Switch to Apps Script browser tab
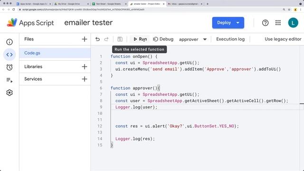304x171 pixels. pos(33,4)
